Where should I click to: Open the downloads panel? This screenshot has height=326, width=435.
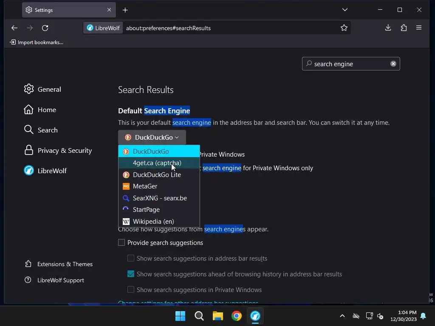click(388, 28)
